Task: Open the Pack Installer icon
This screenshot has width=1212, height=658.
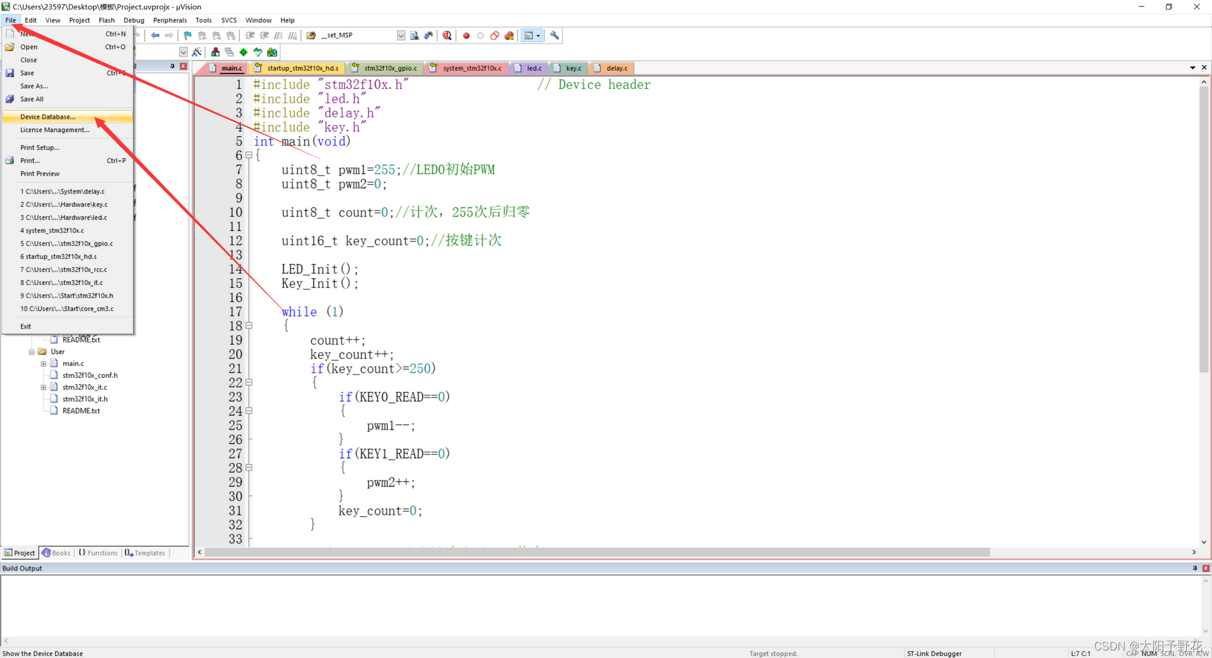Action: [272, 52]
